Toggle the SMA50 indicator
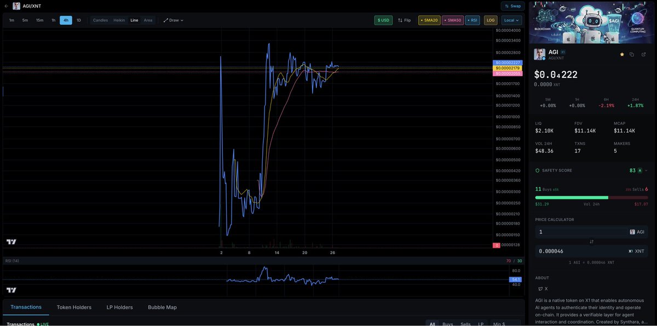Screen dimensions: 657x326 [x=453, y=20]
